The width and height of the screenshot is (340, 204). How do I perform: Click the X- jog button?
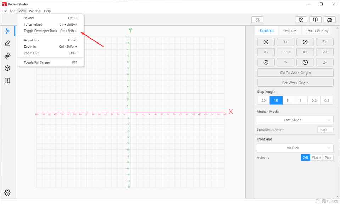tap(266, 52)
